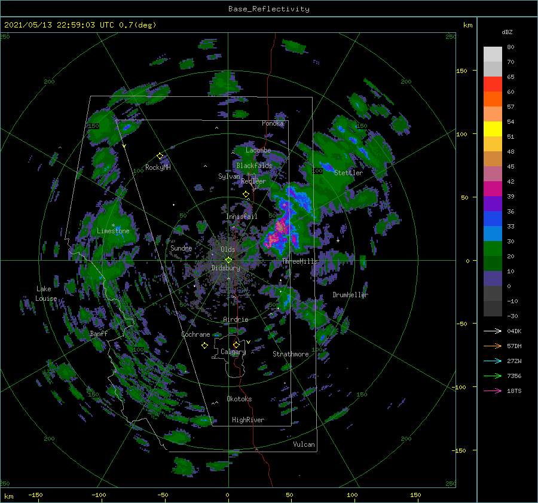Screen dimensions: 538x503
Task: Click the Lacombe label
Action: (258, 150)
